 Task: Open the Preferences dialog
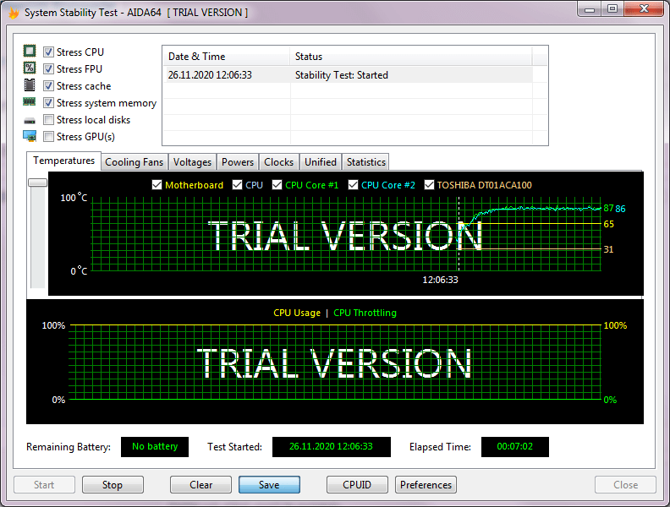(x=426, y=485)
